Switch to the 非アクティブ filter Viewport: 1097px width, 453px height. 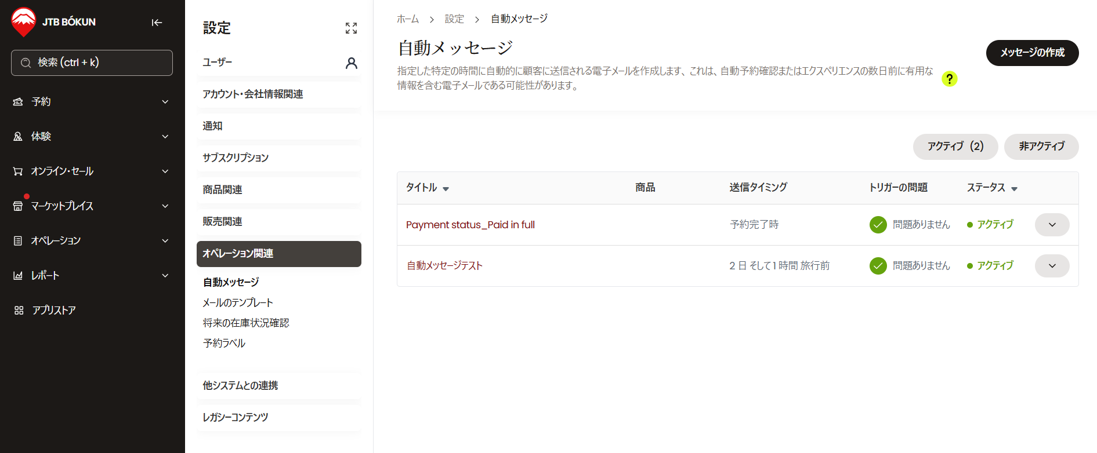coord(1041,147)
